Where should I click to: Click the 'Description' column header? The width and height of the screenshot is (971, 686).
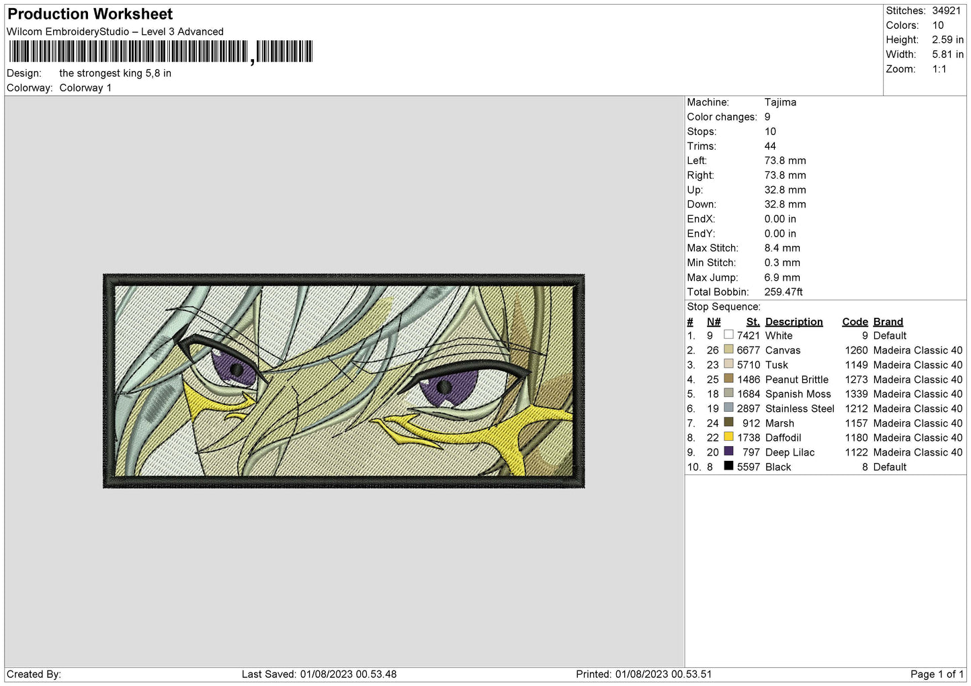[794, 322]
